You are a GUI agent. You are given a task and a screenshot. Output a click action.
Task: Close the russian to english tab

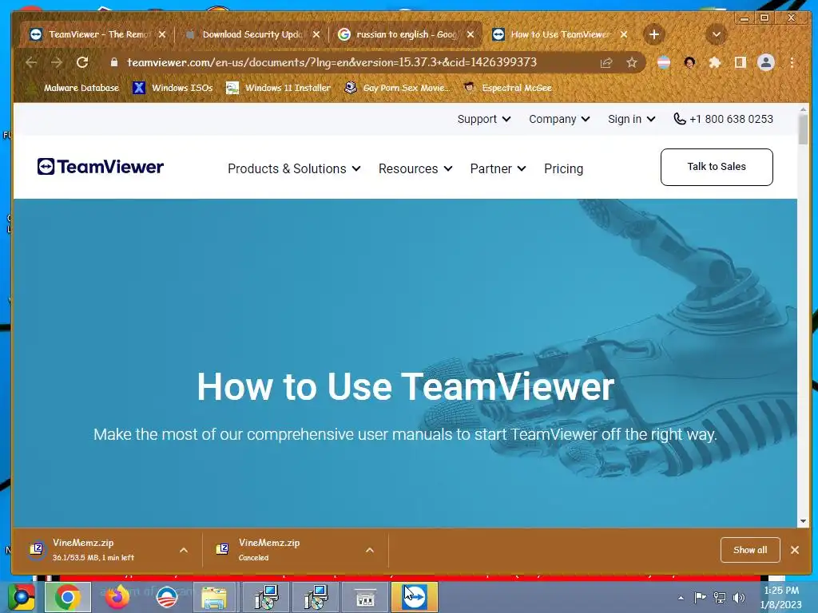click(471, 34)
